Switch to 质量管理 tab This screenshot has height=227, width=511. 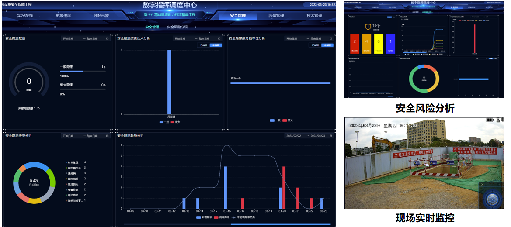coord(276,16)
